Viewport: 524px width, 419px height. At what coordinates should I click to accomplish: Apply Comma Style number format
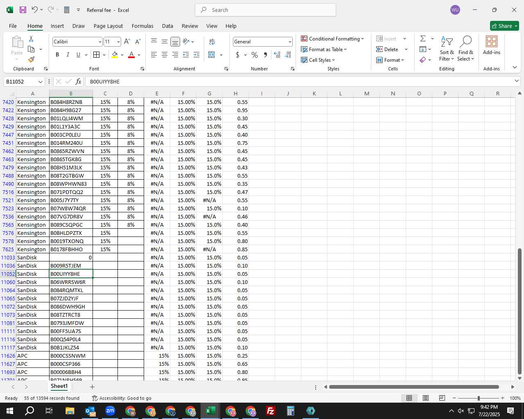tap(265, 55)
